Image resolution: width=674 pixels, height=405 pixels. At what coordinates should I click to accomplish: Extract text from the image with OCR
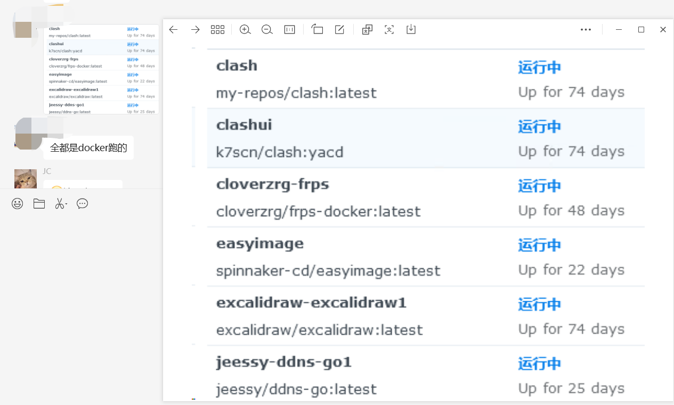coord(389,29)
